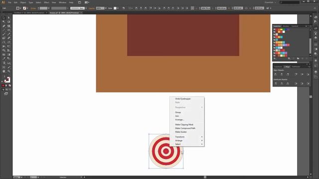Expand the Arrange submenu in context menu
319x179 pixels.
pos(187,140)
